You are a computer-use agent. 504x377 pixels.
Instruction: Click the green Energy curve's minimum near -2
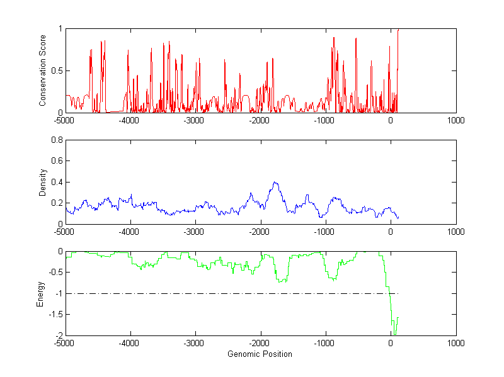(395, 333)
